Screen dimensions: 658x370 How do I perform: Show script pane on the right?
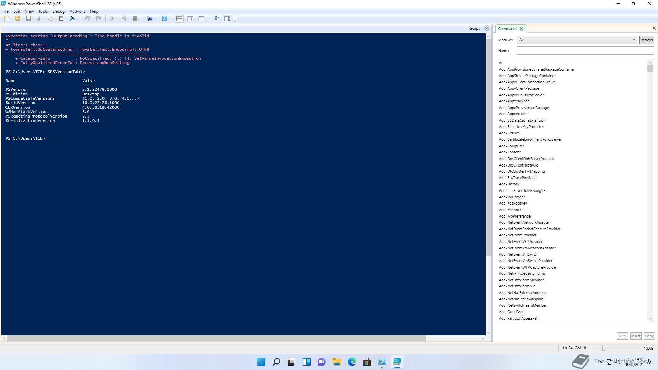click(191, 19)
